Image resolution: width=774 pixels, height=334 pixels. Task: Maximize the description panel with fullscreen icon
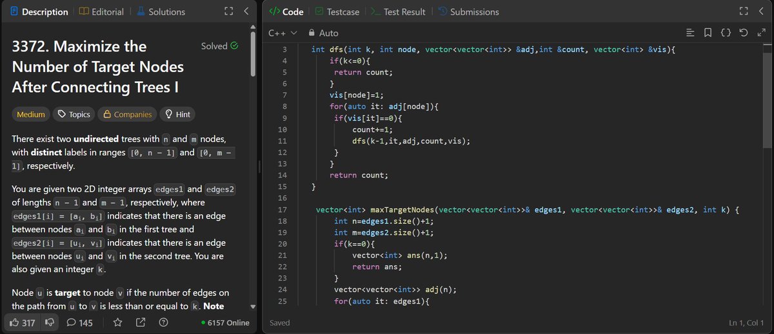(x=228, y=12)
